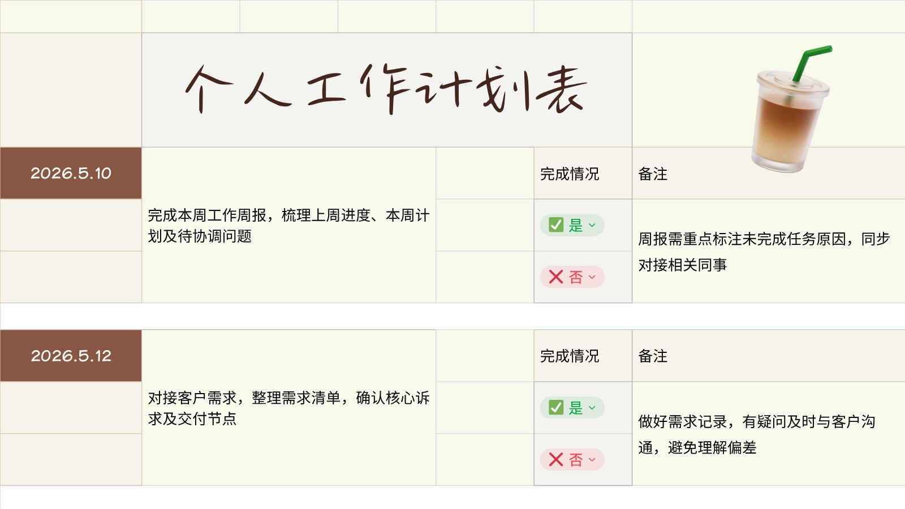Click the note starting 做好需求记录
Viewport: 905px width, 509px height.
point(769,434)
